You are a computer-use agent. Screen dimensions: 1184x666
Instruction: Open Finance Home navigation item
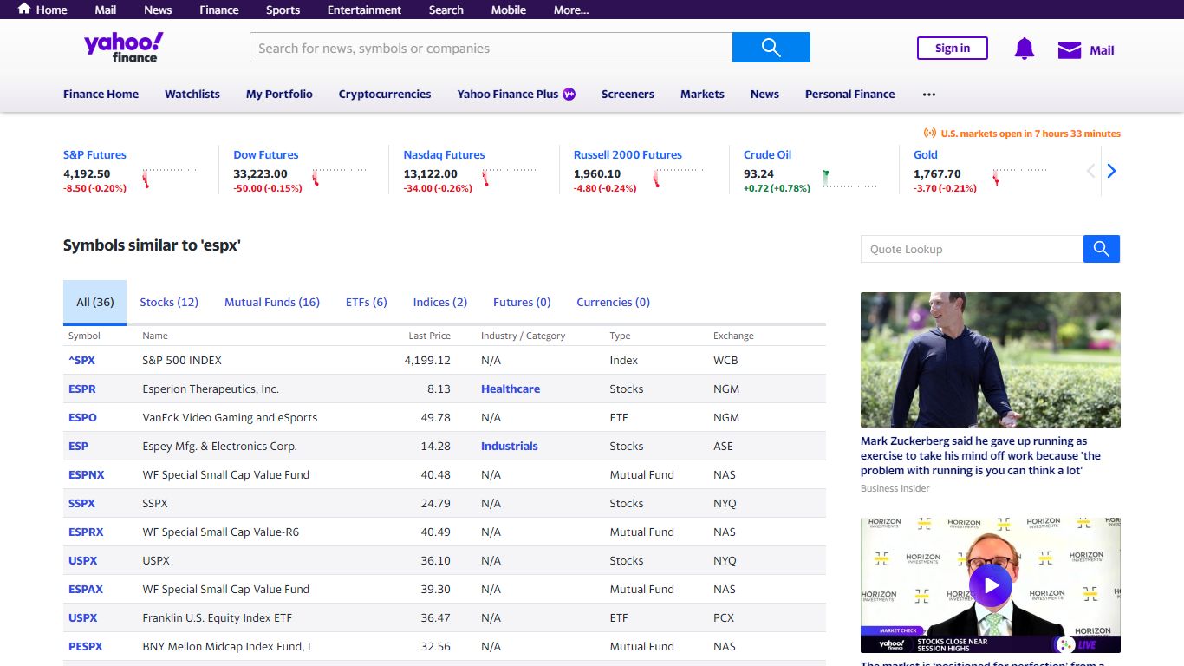pyautogui.click(x=101, y=94)
